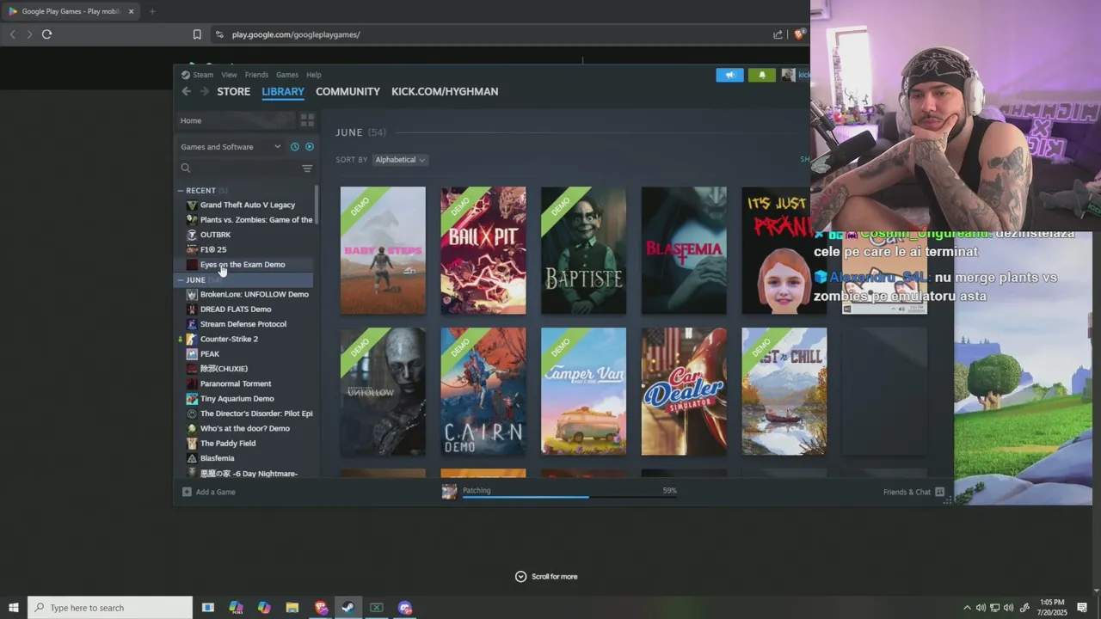Open the Baptiste demo cover
Screen dimensions: 1101x619
click(x=583, y=250)
